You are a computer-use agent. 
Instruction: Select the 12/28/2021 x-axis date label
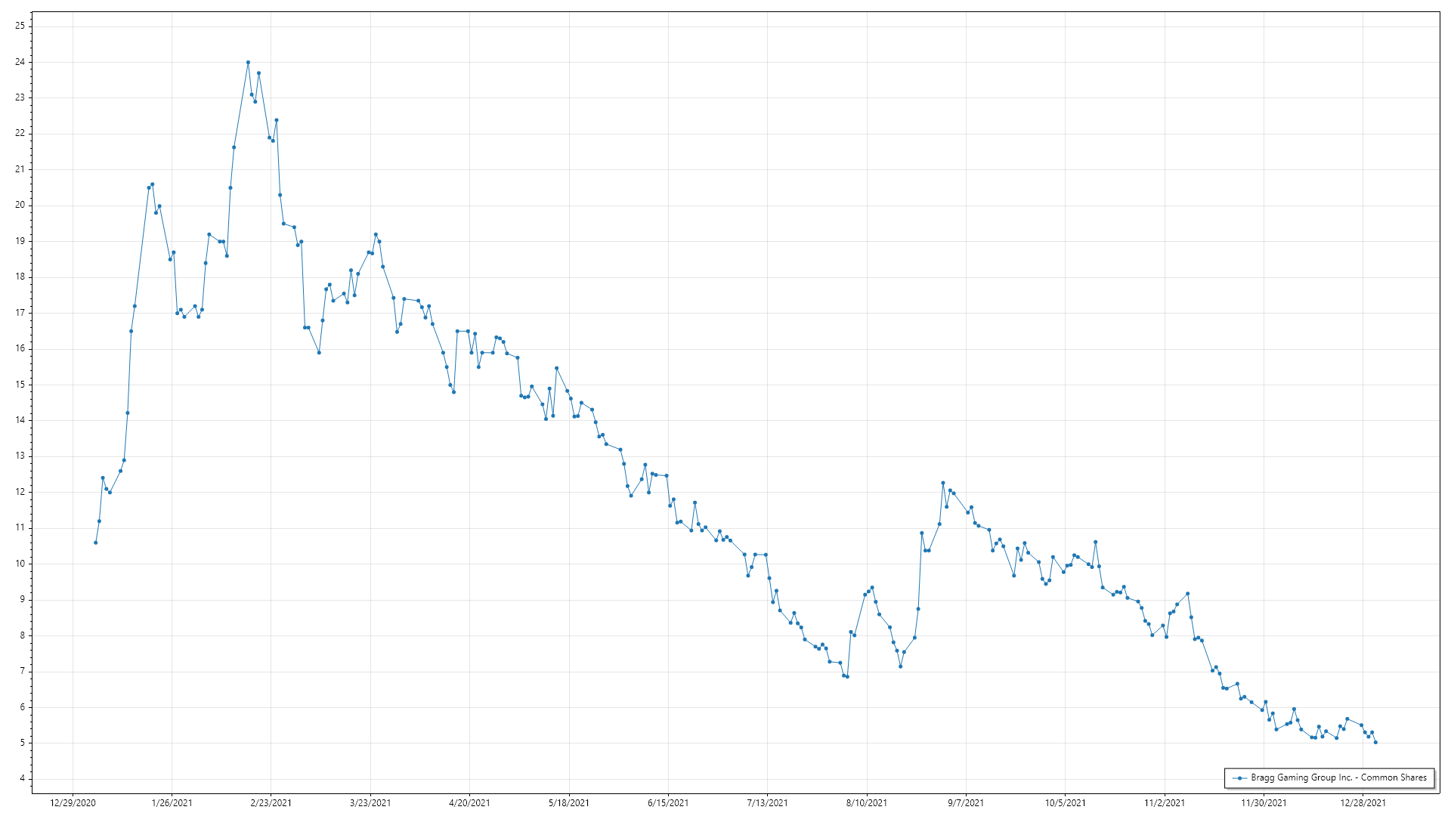[1363, 803]
